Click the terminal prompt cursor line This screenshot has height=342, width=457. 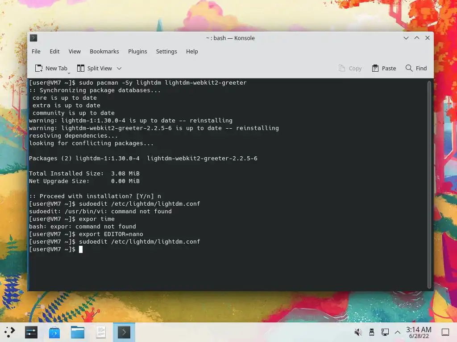(x=56, y=249)
